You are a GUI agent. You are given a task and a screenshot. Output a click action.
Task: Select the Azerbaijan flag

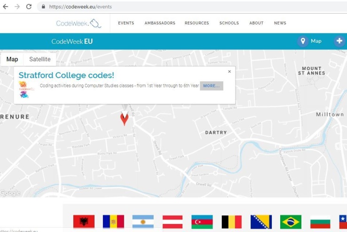click(x=202, y=222)
